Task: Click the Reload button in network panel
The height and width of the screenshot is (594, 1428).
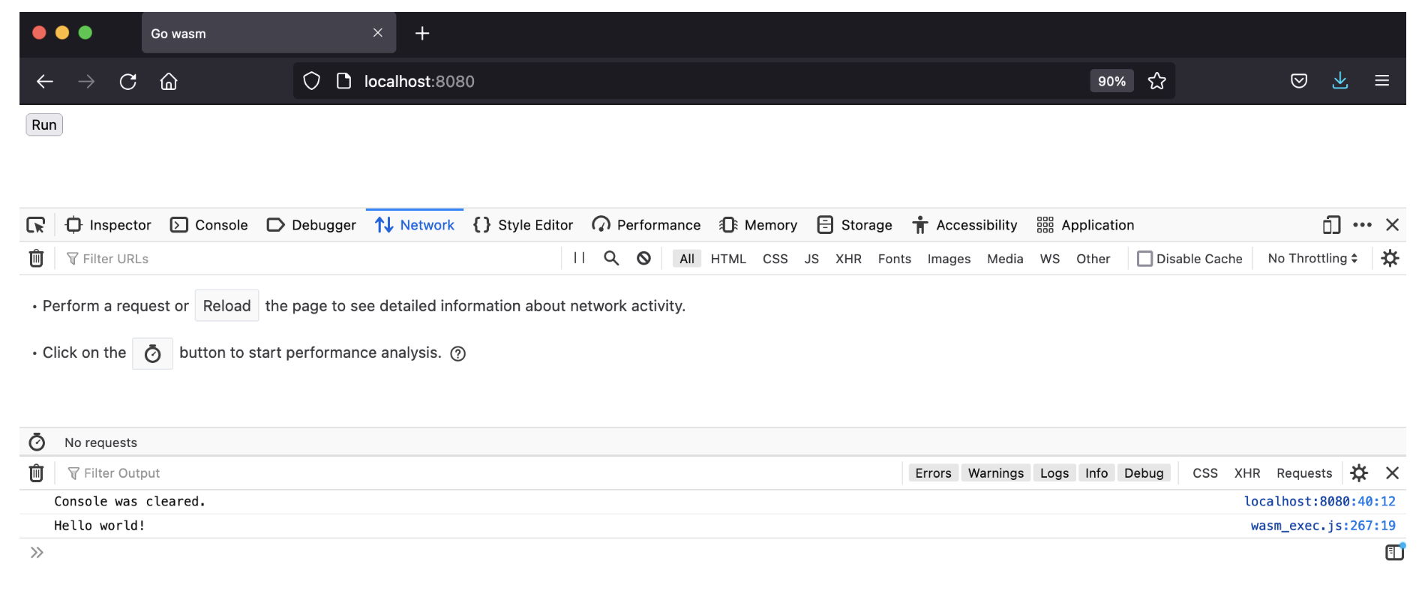Action: [x=226, y=306]
